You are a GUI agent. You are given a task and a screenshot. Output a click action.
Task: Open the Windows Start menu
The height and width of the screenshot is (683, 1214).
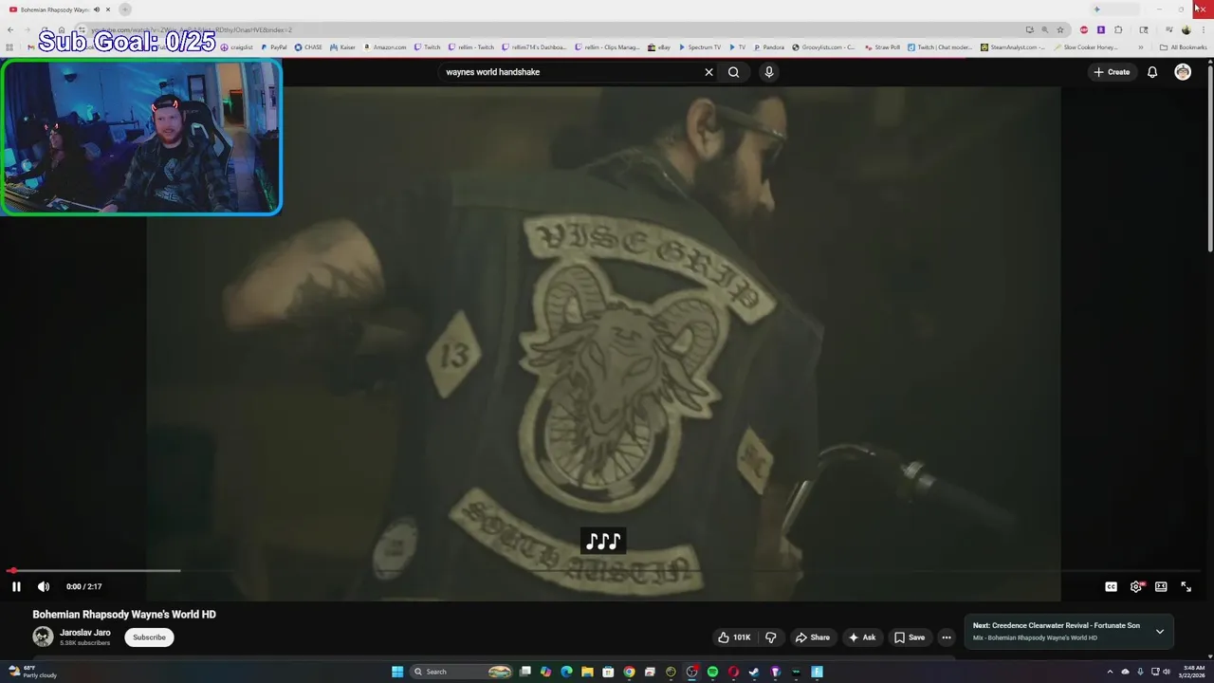(x=397, y=672)
